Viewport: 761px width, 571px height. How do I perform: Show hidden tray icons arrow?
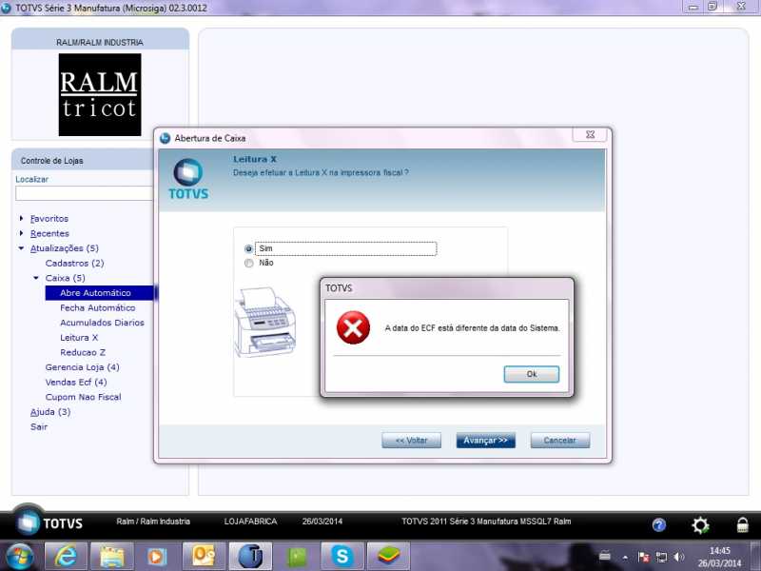(x=626, y=557)
